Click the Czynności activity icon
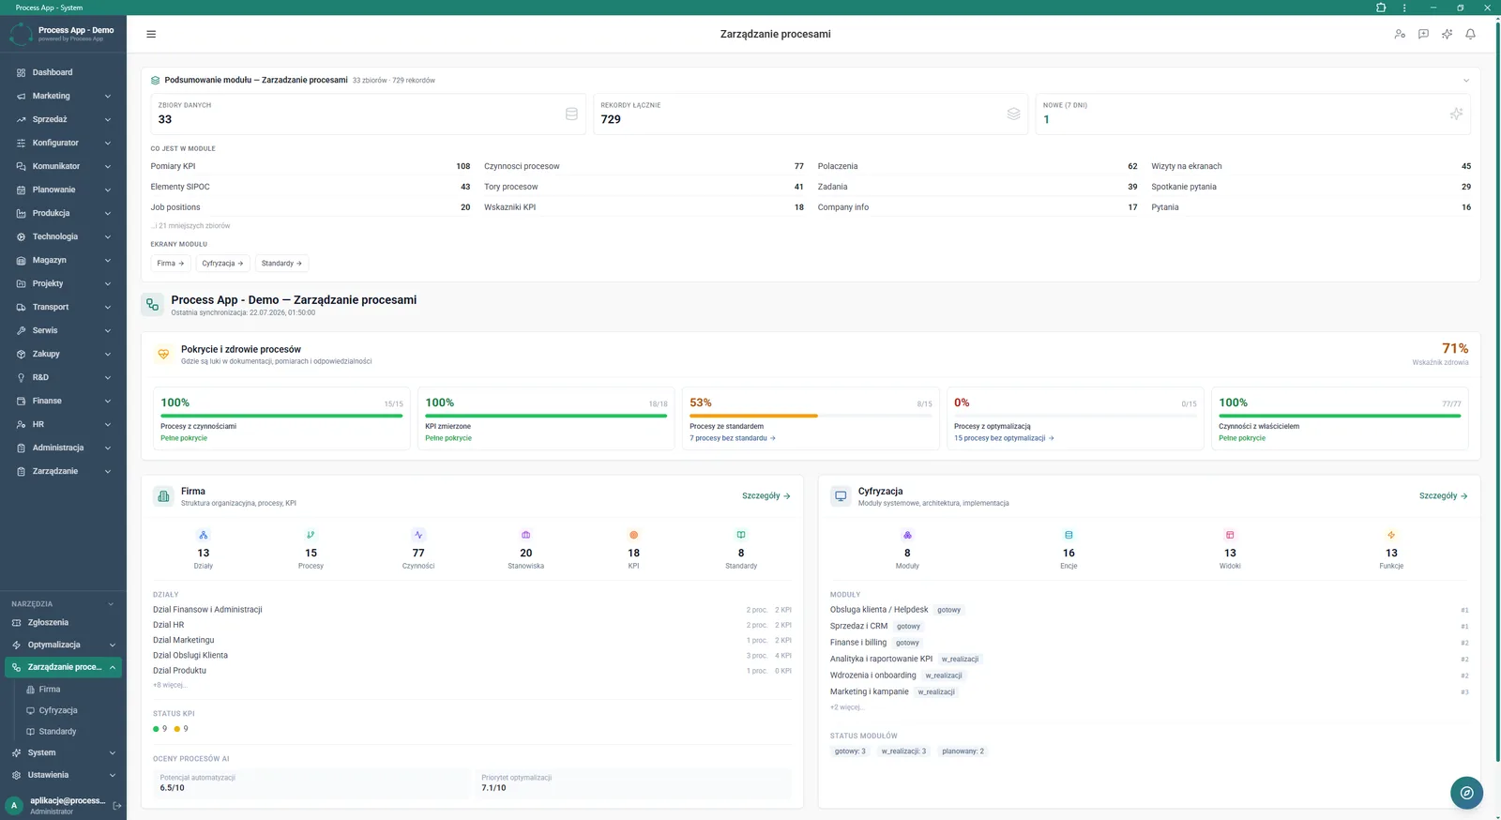Image resolution: width=1501 pixels, height=820 pixels. tap(418, 535)
